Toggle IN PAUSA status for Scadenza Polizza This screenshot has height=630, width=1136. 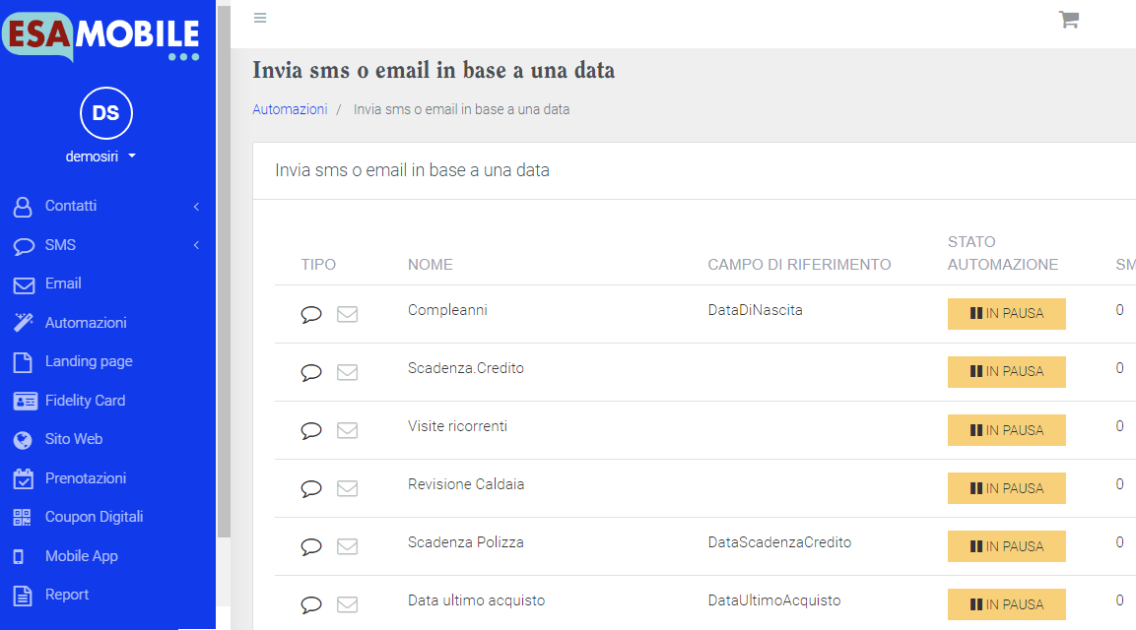[x=1006, y=546]
